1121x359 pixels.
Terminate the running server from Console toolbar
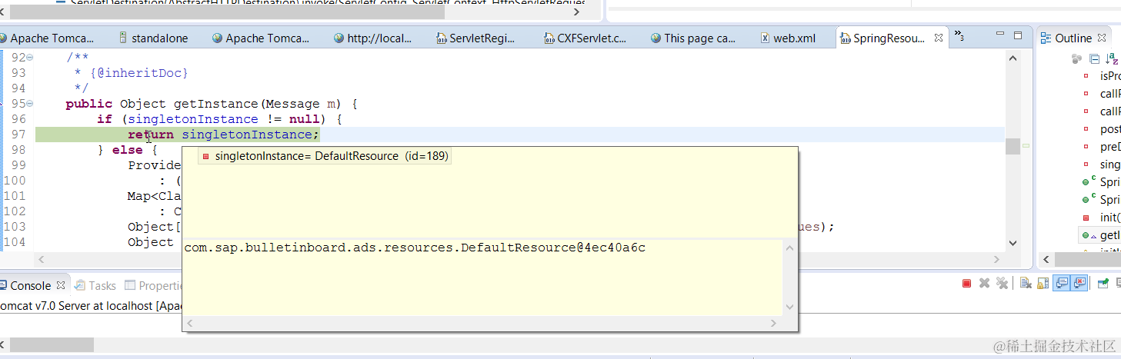(966, 284)
